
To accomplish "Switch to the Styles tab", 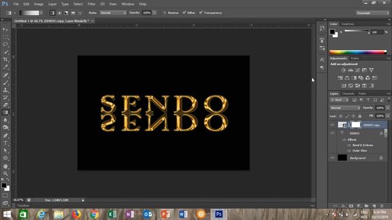I will click(355, 59).
